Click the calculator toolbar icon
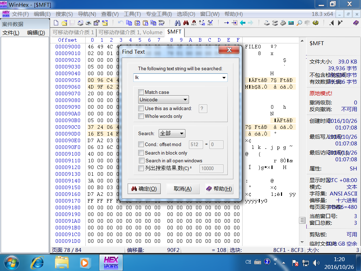Viewport: 361px width, 271px height. pos(291,23)
